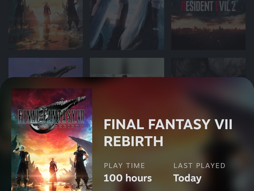Select the Today last played value
This screenshot has height=191, width=254.
(x=187, y=178)
